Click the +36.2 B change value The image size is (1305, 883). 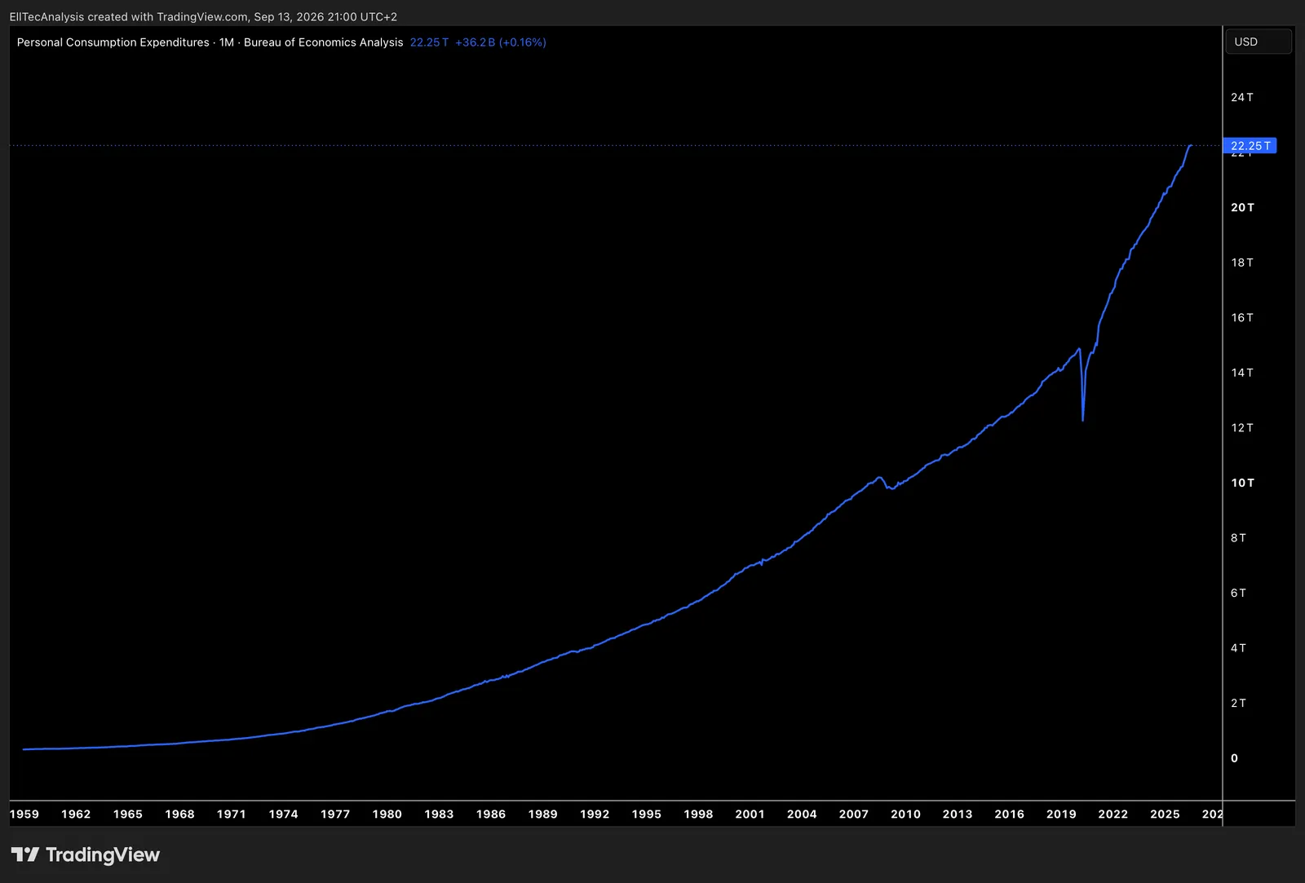pyautogui.click(x=475, y=42)
